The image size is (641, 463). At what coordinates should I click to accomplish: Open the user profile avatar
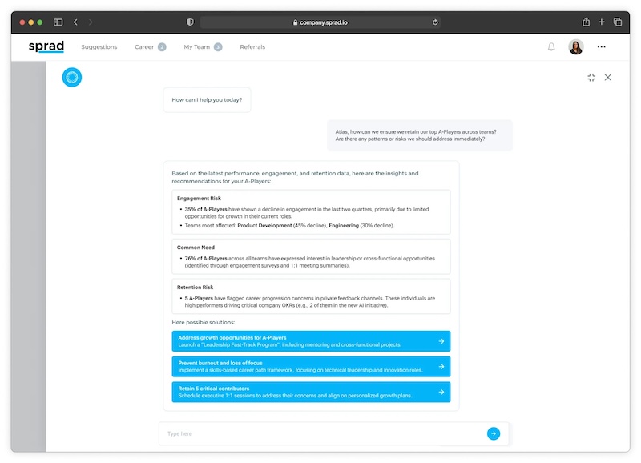tap(575, 47)
